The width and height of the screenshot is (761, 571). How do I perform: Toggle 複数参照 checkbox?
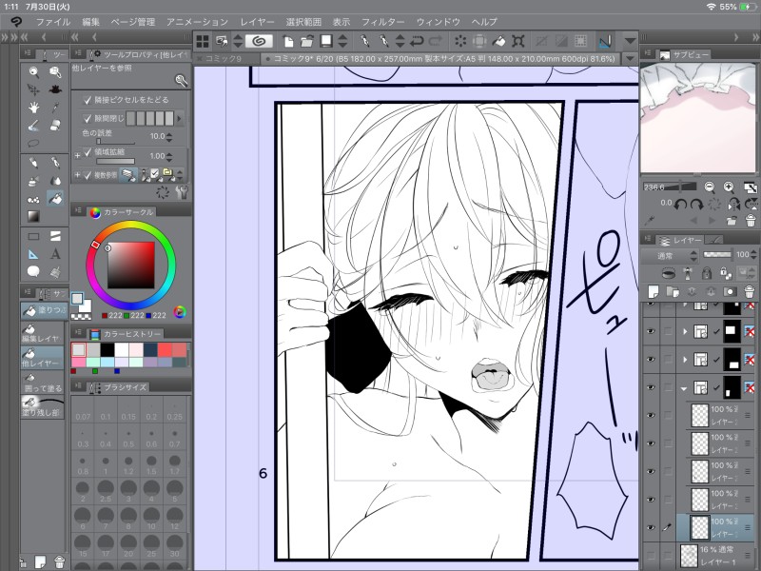(88, 175)
